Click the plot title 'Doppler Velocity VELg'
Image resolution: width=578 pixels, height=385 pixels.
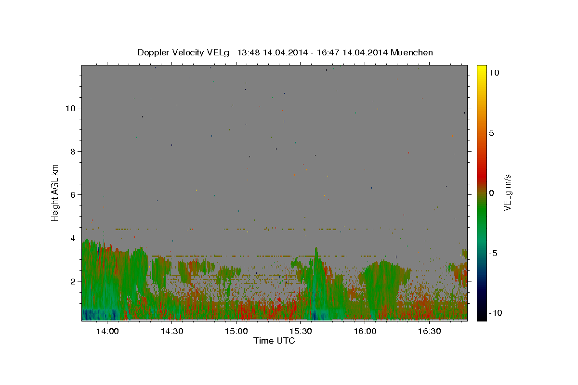(184, 52)
